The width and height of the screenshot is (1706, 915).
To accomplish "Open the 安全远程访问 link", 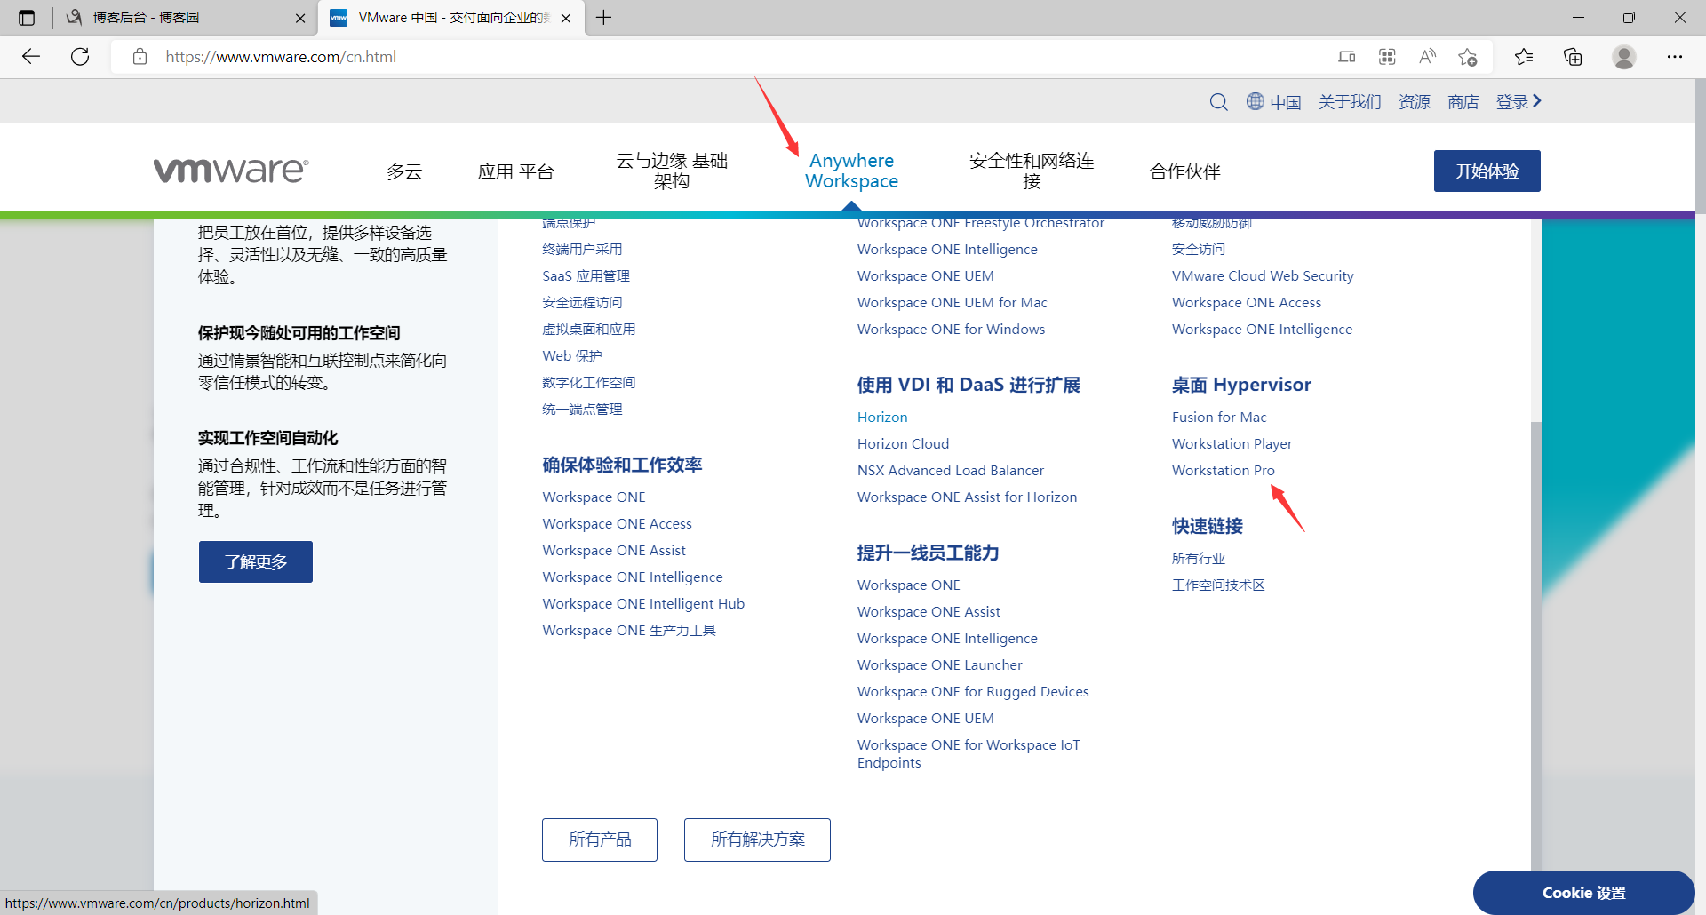I will pos(583,302).
